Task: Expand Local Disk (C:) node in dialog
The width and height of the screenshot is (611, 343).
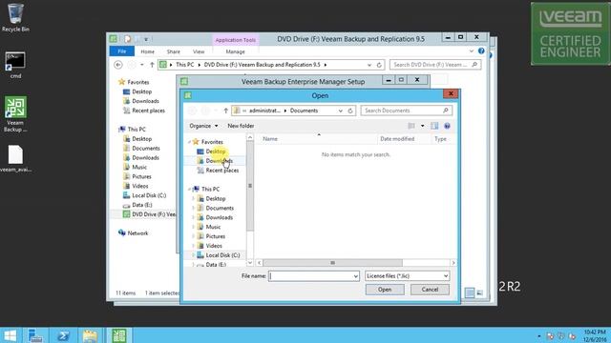Action: [x=193, y=255]
